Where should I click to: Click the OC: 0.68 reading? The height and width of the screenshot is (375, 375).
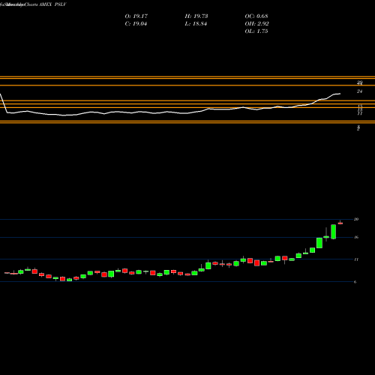click(x=256, y=16)
